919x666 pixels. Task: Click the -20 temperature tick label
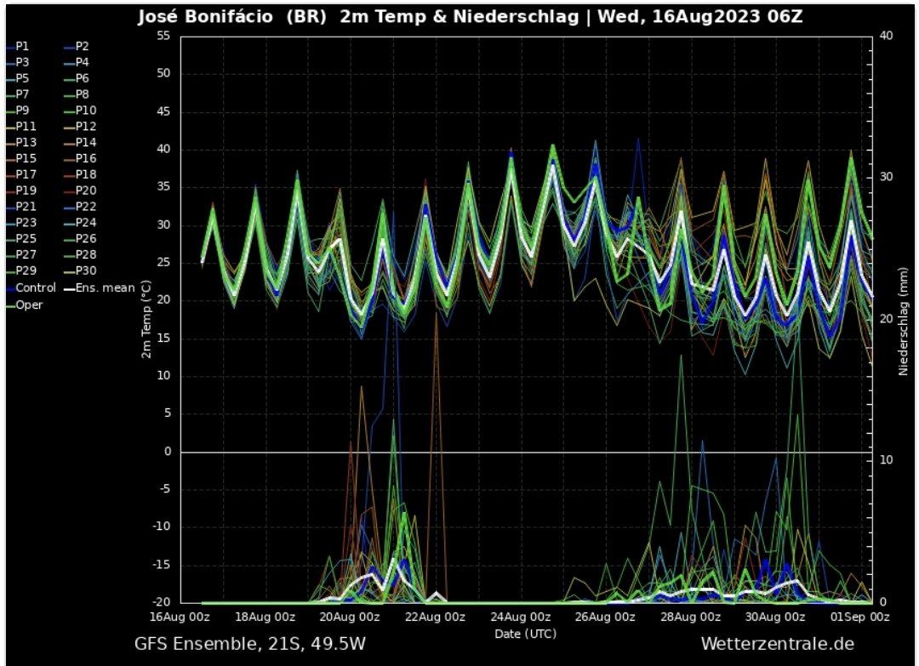click(x=162, y=602)
